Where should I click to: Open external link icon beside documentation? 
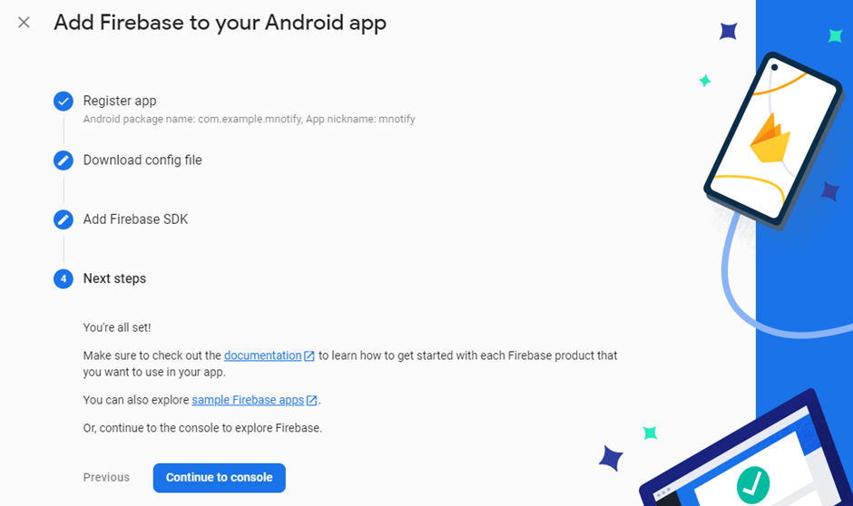coord(309,356)
